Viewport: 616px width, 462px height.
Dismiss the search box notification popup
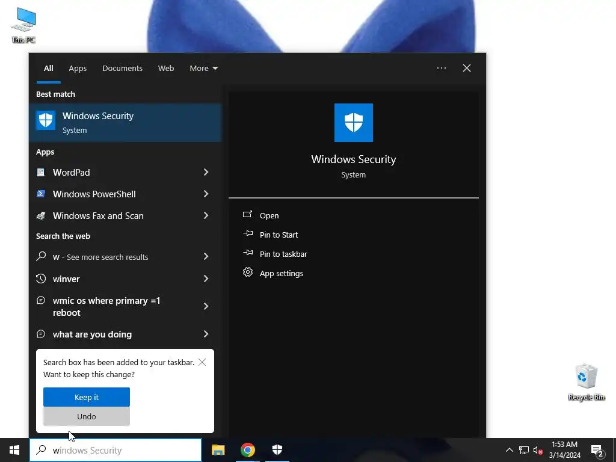(202, 362)
